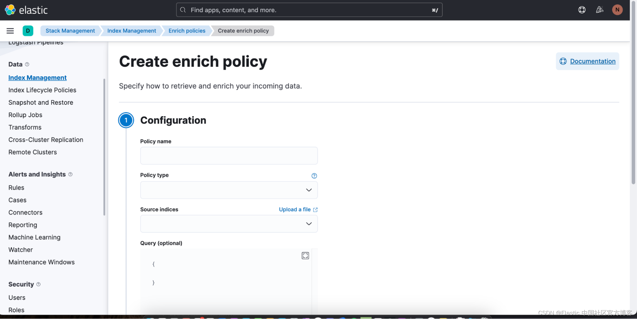Open Rollup Jobs page
Screen dimensions: 637x319
tap(25, 115)
